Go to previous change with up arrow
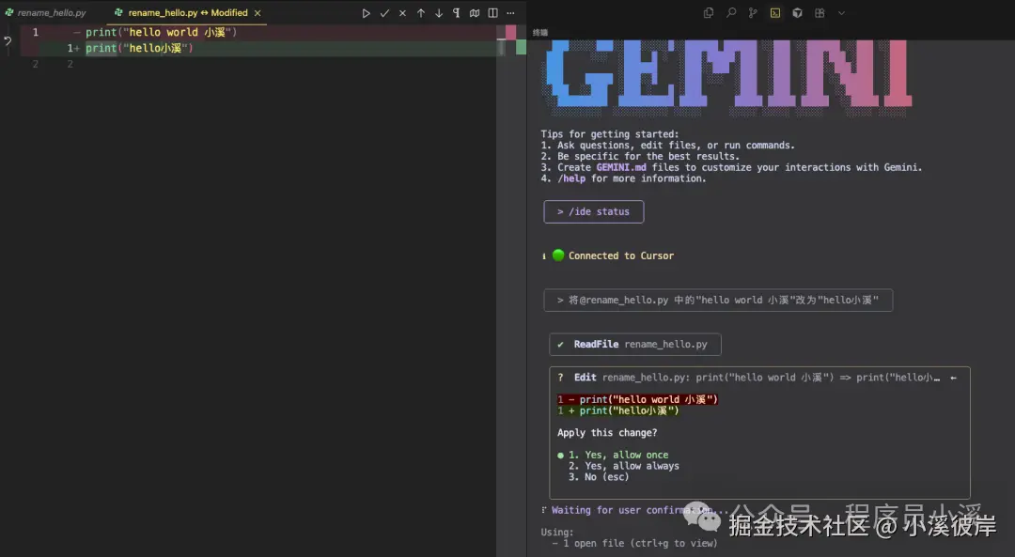Image resolution: width=1015 pixels, height=557 pixels. [421, 13]
